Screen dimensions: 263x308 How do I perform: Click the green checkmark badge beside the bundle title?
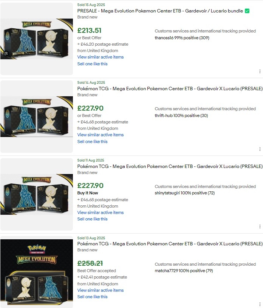(247, 11)
